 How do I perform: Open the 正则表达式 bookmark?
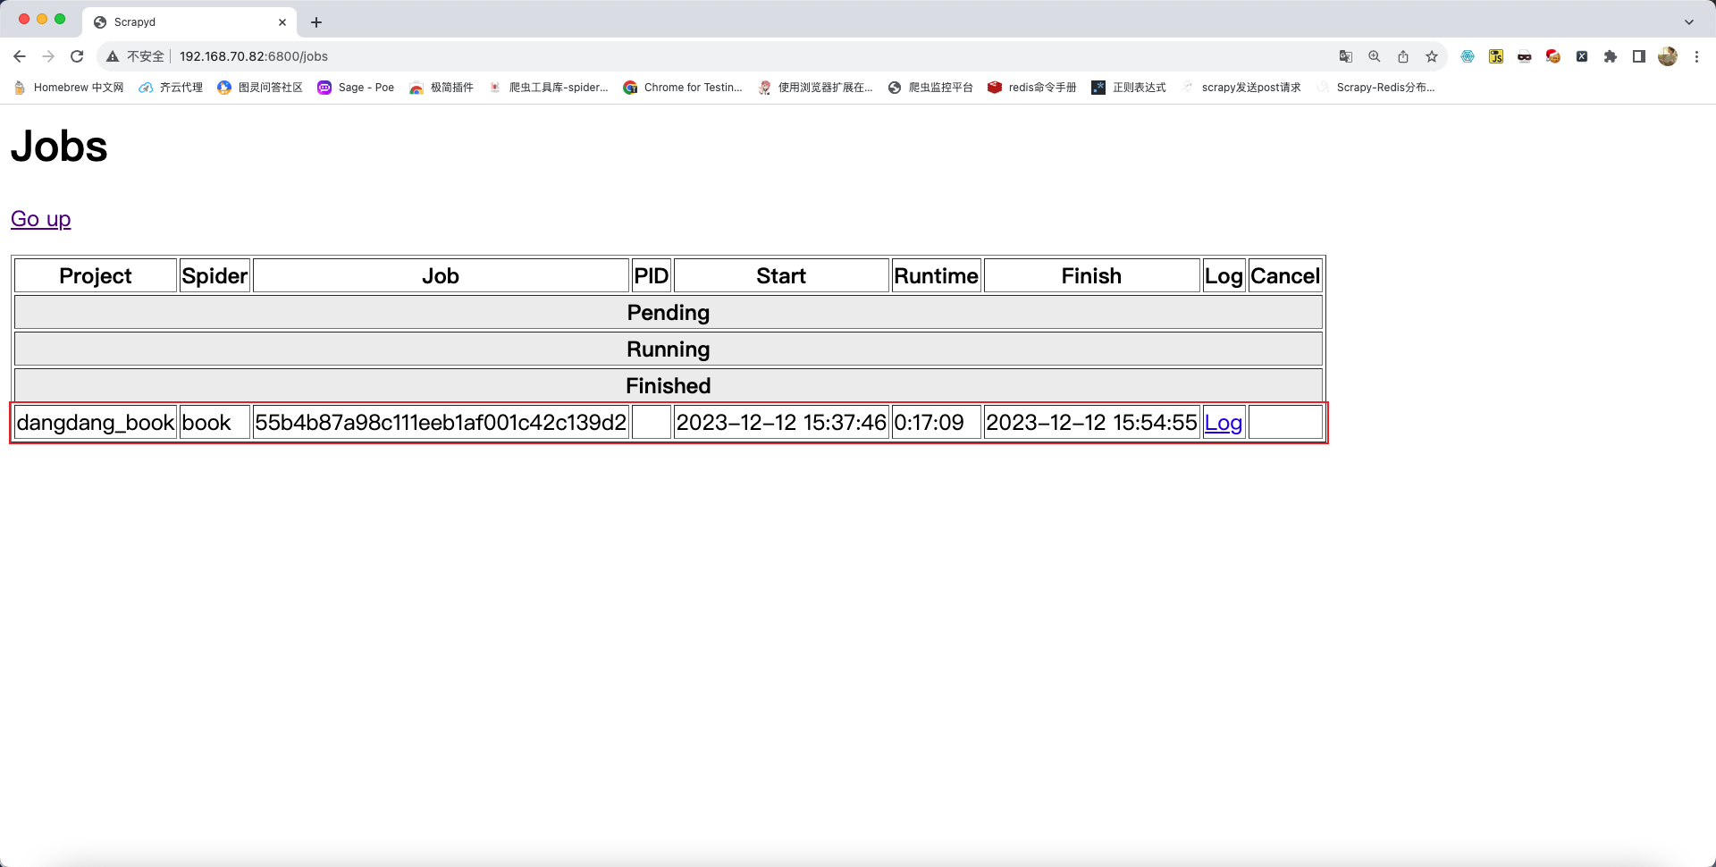[x=1129, y=88]
